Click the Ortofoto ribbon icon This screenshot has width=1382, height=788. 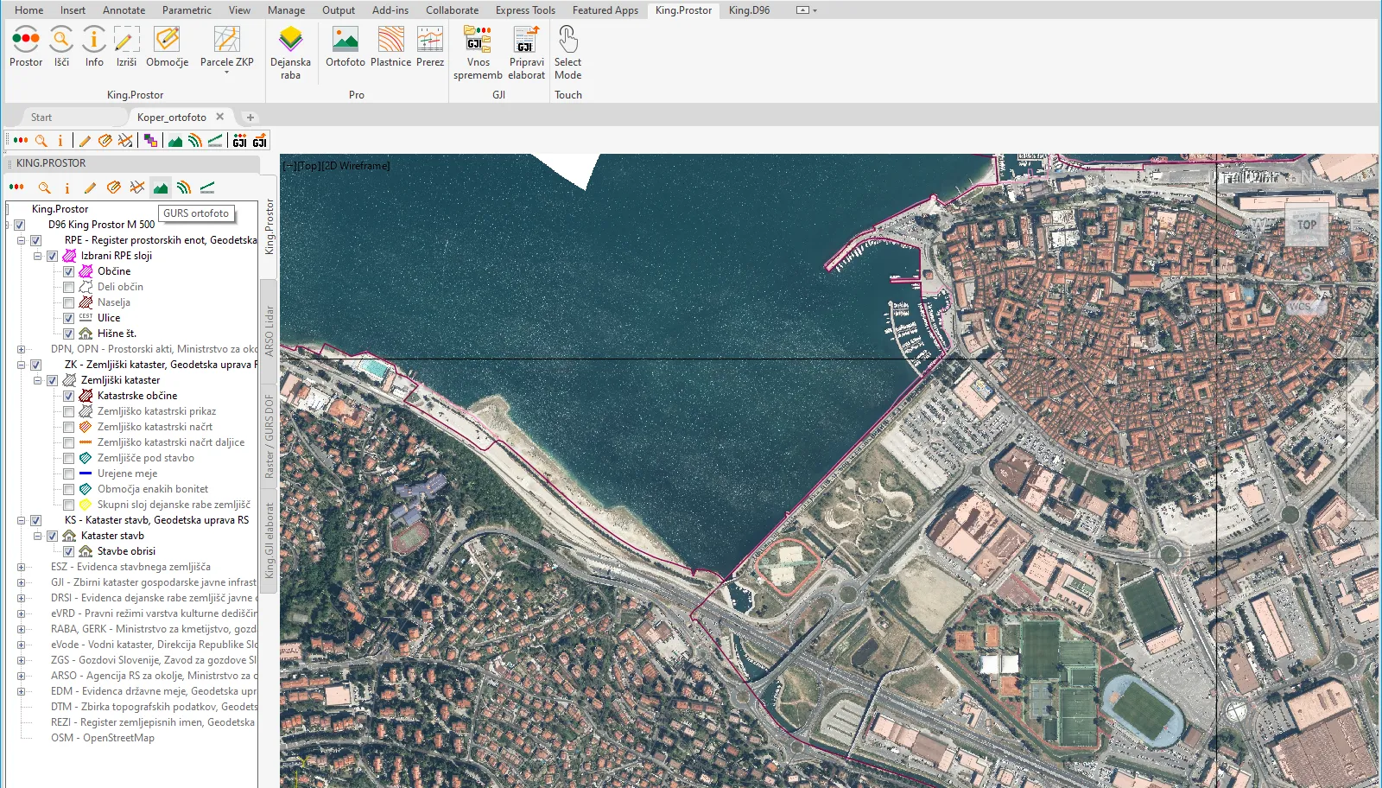345,40
